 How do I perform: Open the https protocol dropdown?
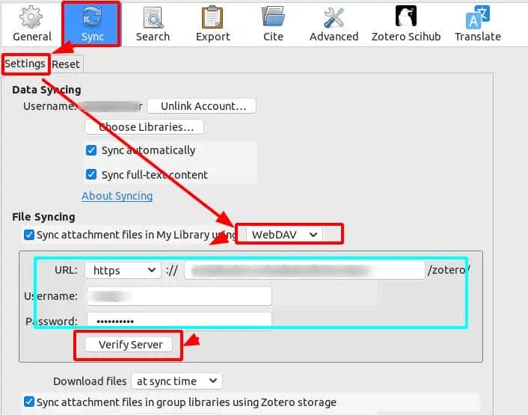(123, 269)
